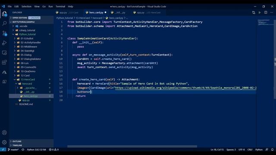Expand the 02-ActivityHandler folder
Viewport: 276px width, 155px height.
[31, 43]
